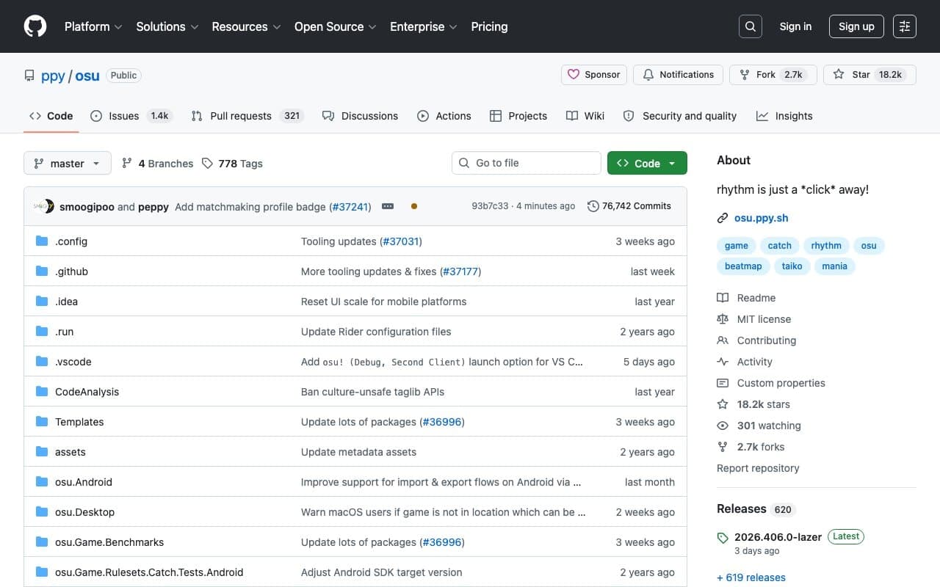Open the ppy owner link
Screen dimensions: 940x587
[x=53, y=76]
